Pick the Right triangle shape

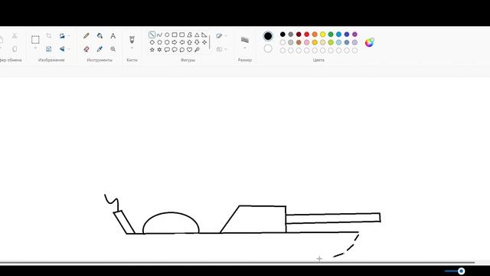pos(204,34)
